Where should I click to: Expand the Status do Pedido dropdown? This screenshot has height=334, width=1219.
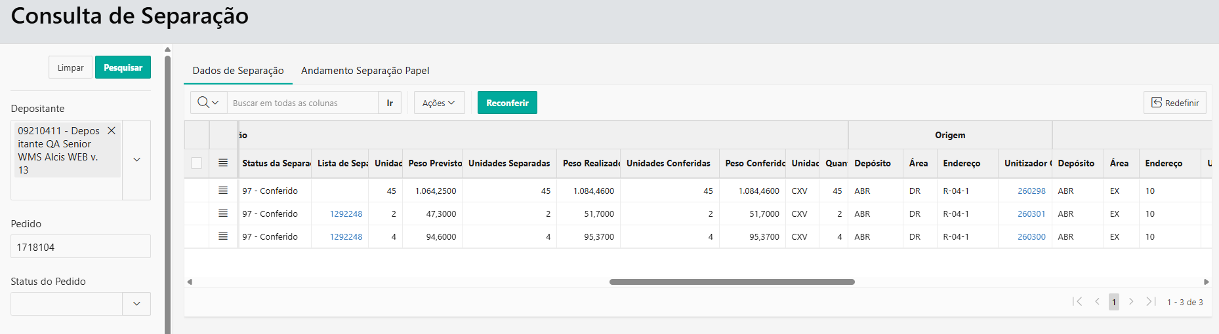click(x=136, y=304)
